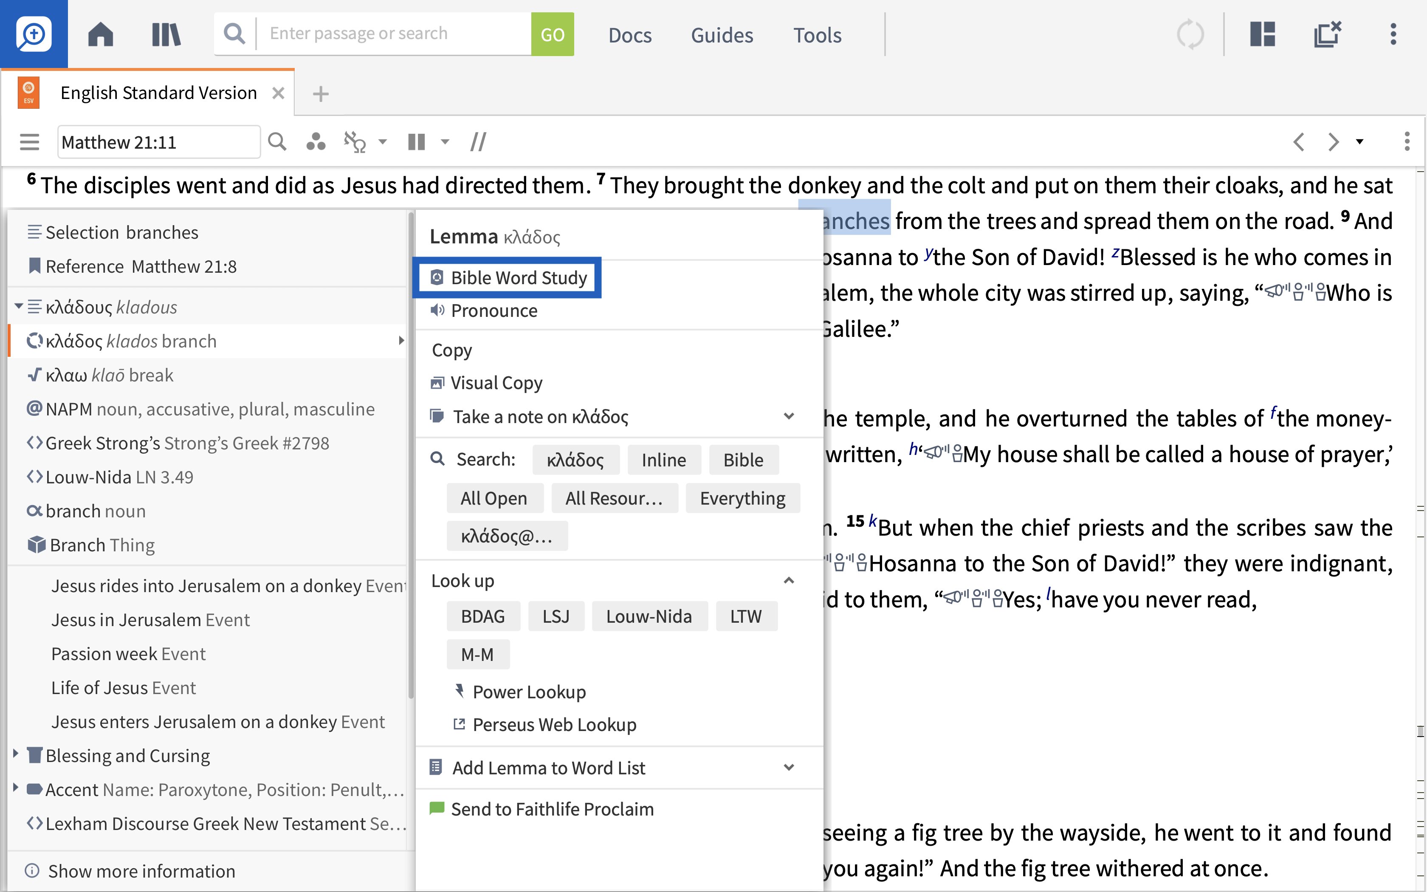Go to the Home dashboard icon
Viewport: 1427px width, 892px height.
[x=100, y=34]
